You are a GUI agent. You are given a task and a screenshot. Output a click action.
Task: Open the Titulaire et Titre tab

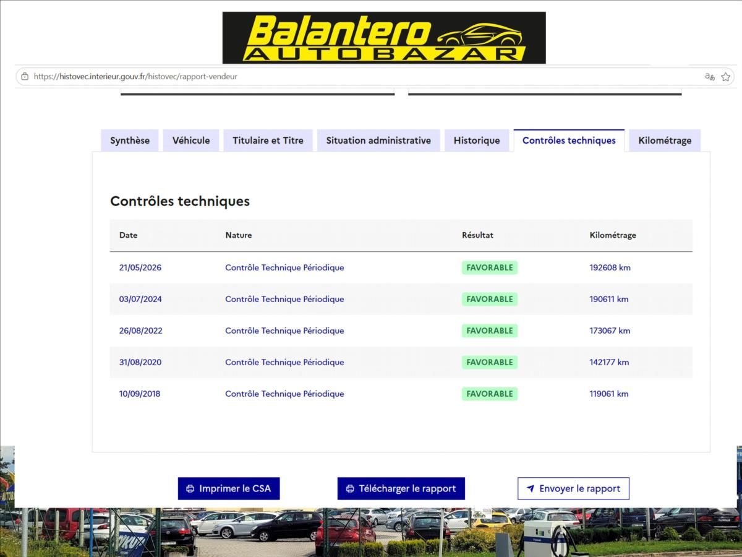coord(268,140)
